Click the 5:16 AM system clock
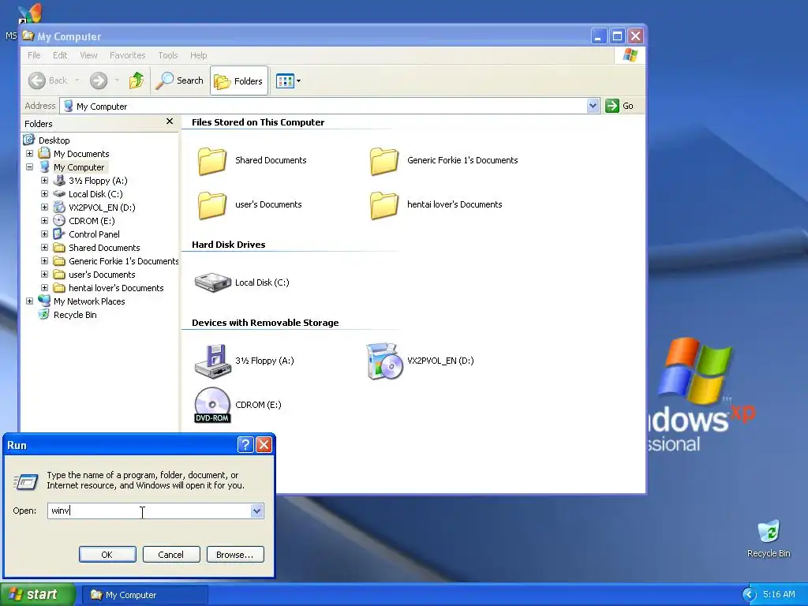Screen dimensions: 808x606 click(779, 594)
